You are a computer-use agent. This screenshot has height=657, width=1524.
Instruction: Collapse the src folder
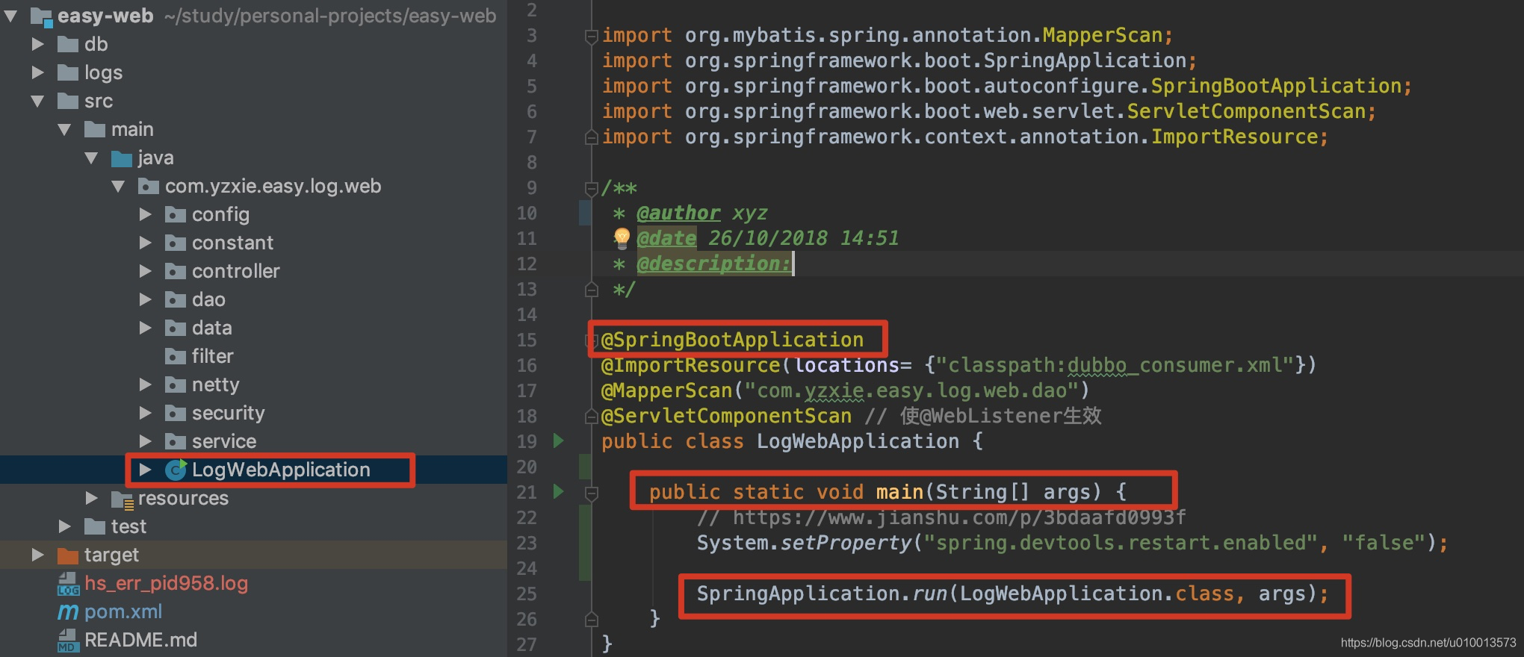point(37,101)
